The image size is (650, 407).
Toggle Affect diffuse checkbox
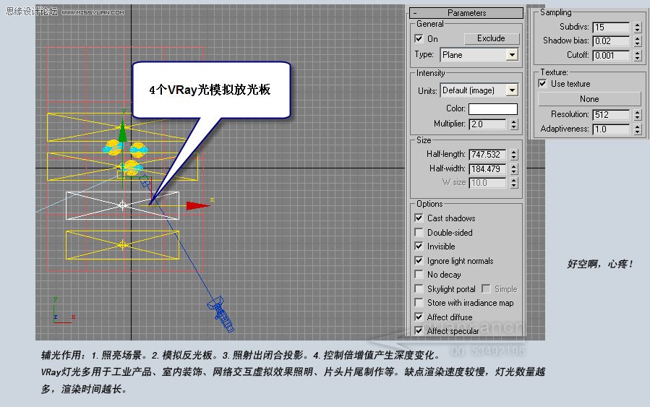[419, 317]
